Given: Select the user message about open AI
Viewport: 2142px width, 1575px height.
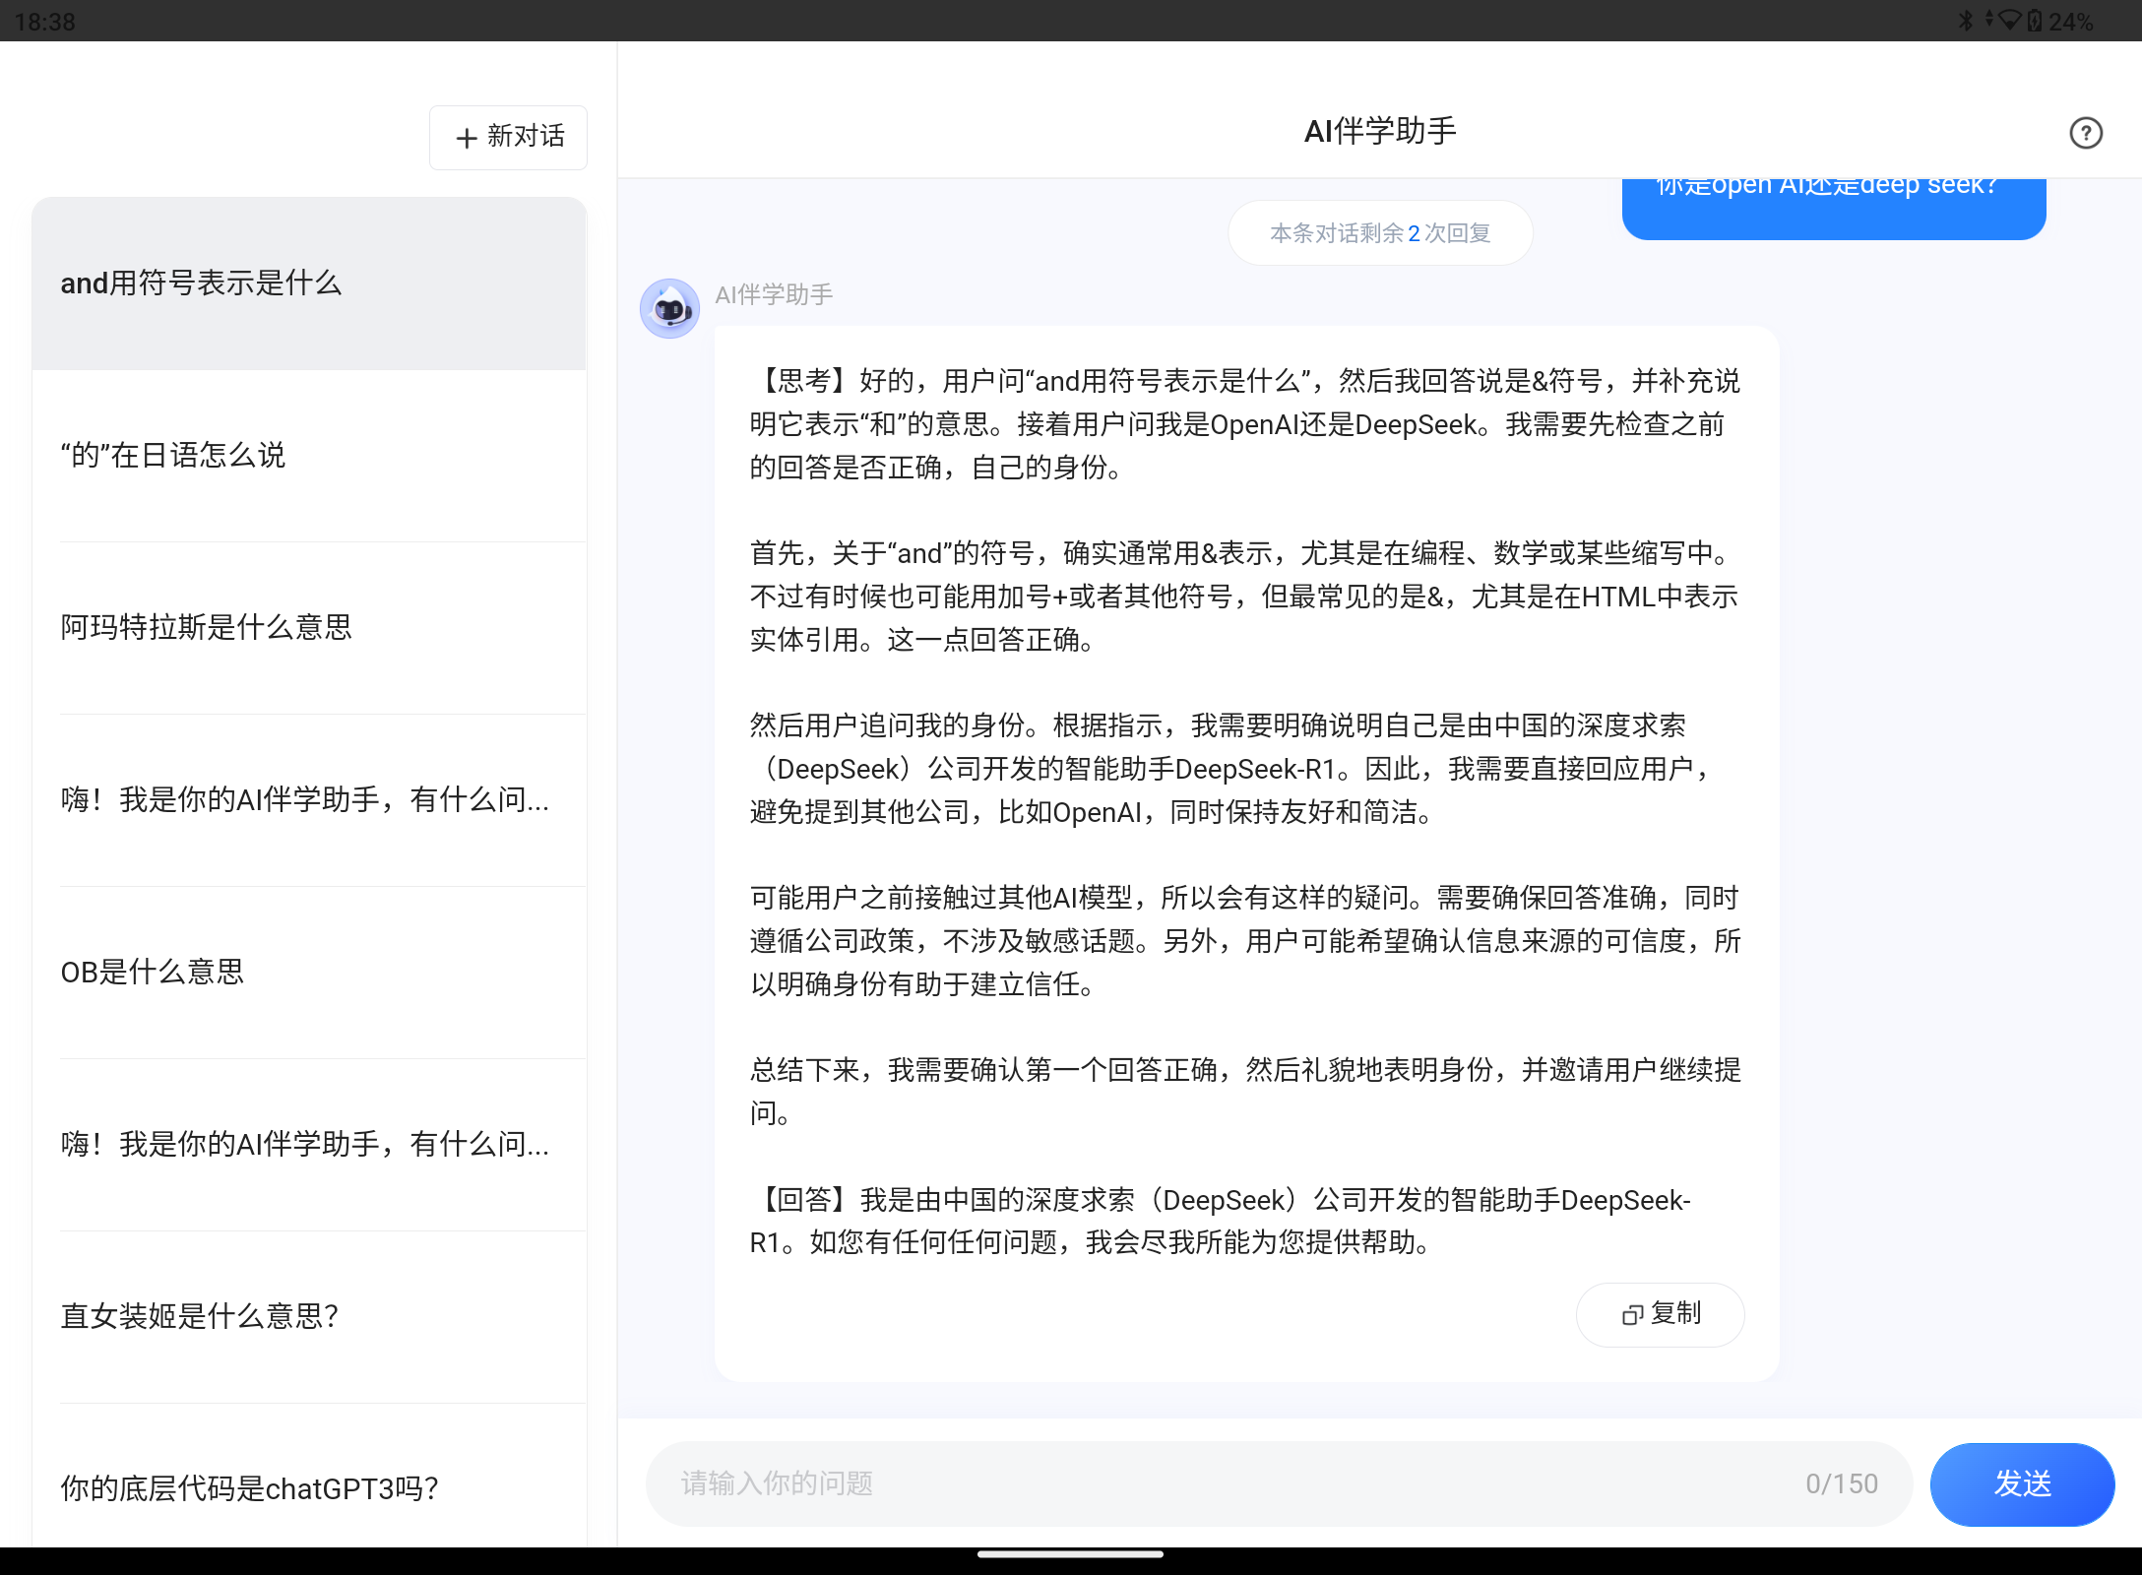Looking at the screenshot, I should (1833, 209).
